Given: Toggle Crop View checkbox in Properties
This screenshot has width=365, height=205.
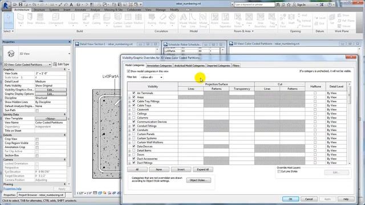Looking at the screenshot, I should (x=37, y=139).
